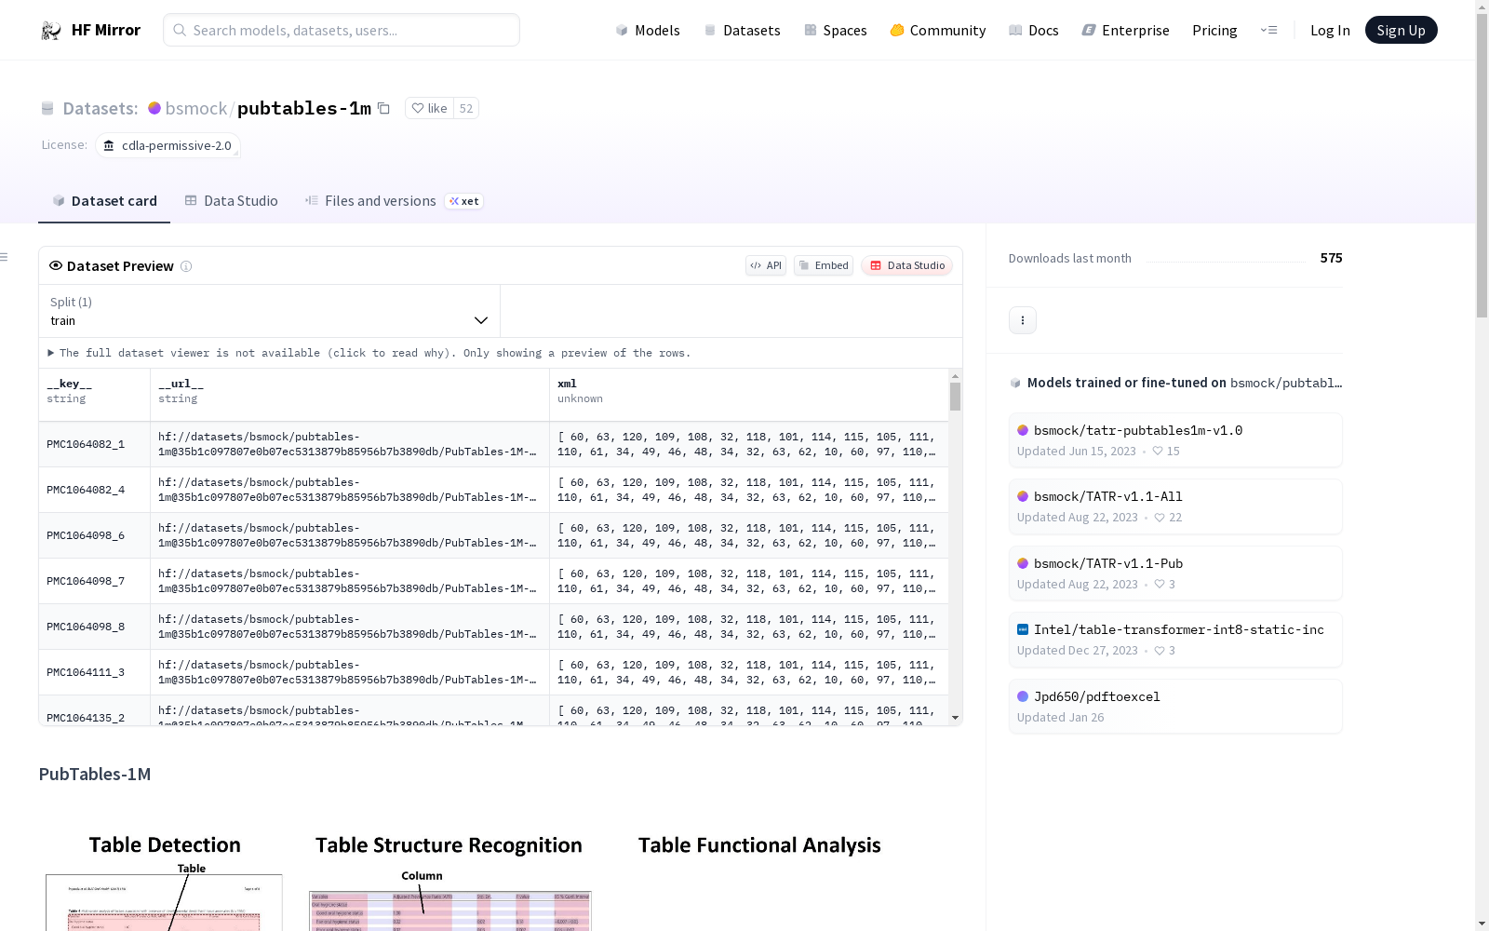Click the cdla-permissive-2.0 license tag
The width and height of the screenshot is (1489, 931).
click(x=168, y=146)
